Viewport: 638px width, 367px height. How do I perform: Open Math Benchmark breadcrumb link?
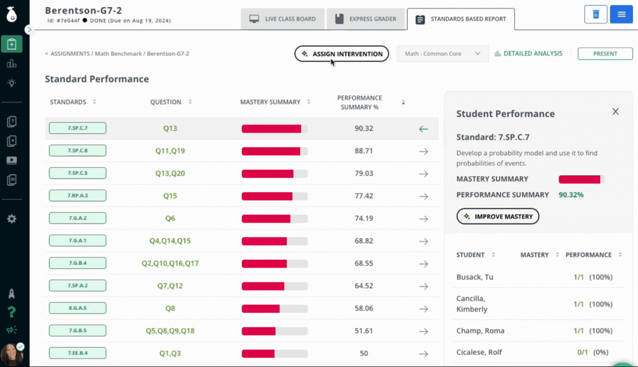pos(118,54)
